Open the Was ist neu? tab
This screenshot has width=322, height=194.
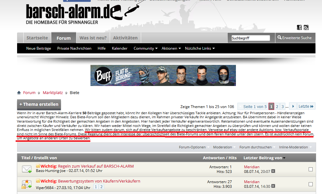coord(93,38)
